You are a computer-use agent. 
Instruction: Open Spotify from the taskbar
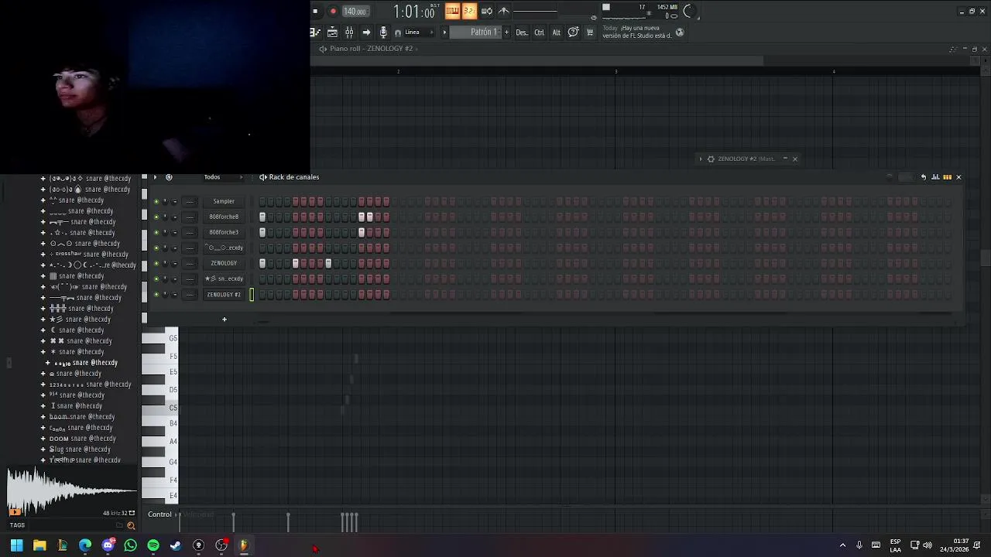coord(153,545)
